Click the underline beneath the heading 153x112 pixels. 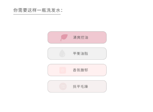coord(37,14)
